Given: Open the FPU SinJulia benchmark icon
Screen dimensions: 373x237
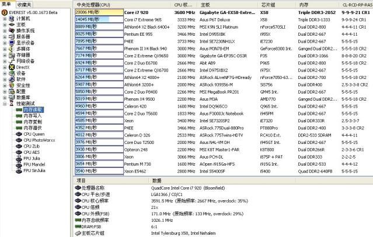Looking at the screenshot, I should (19, 170).
